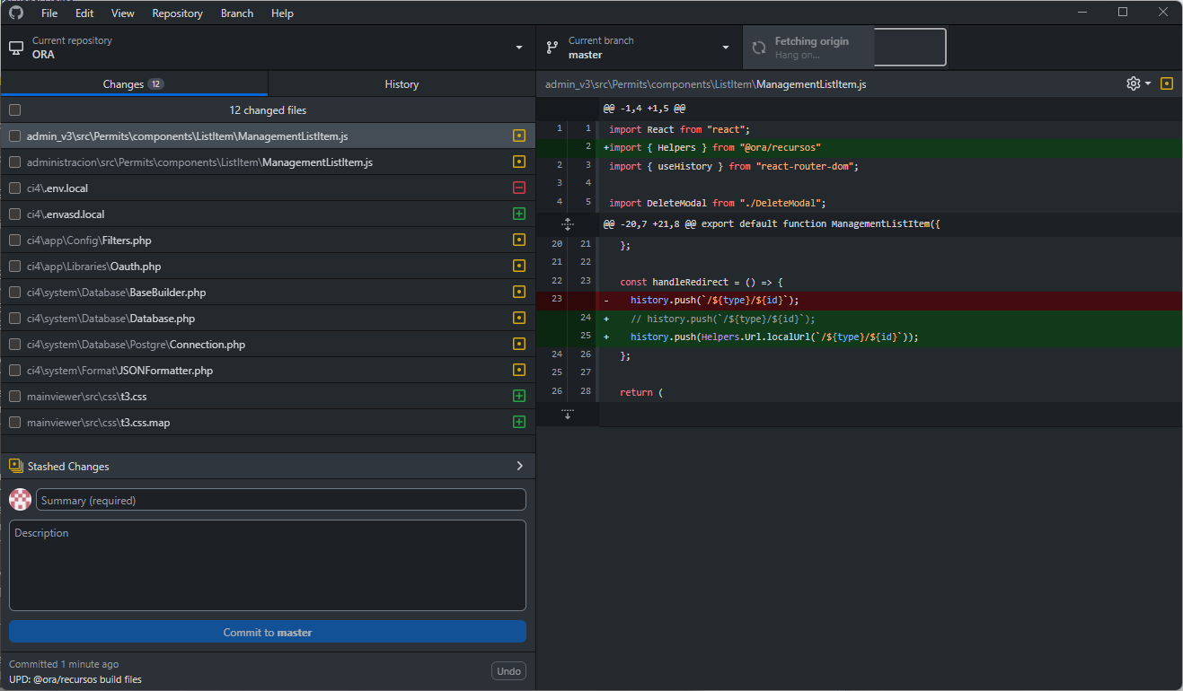Click the Stashed Changes stash icon
The width and height of the screenshot is (1183, 691).
[15, 466]
